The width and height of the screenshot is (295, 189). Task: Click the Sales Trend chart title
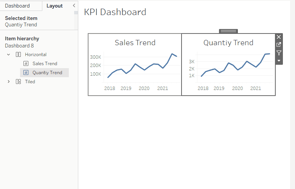point(135,43)
